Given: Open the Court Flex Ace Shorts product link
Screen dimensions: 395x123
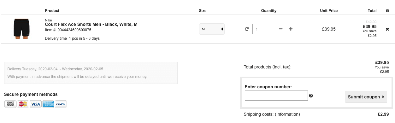Looking at the screenshot, I should 91,24.
